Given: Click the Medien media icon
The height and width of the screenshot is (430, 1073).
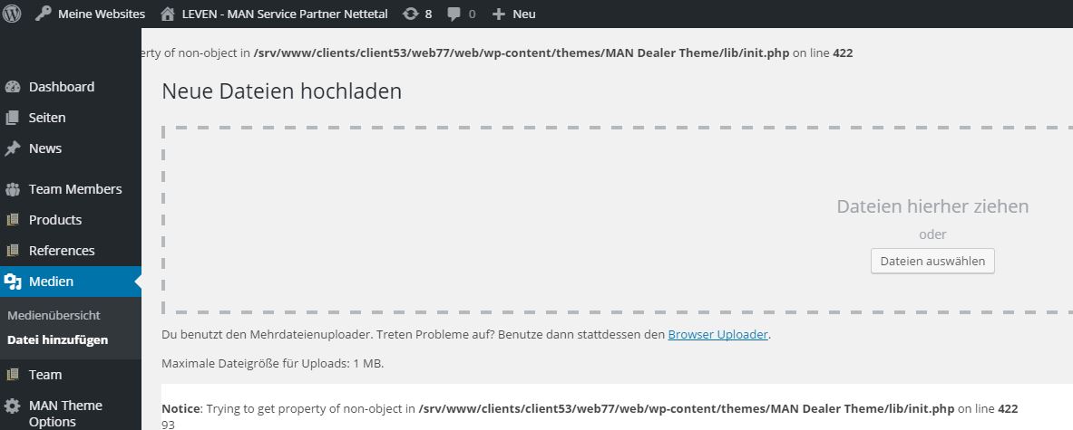Looking at the screenshot, I should 13,282.
